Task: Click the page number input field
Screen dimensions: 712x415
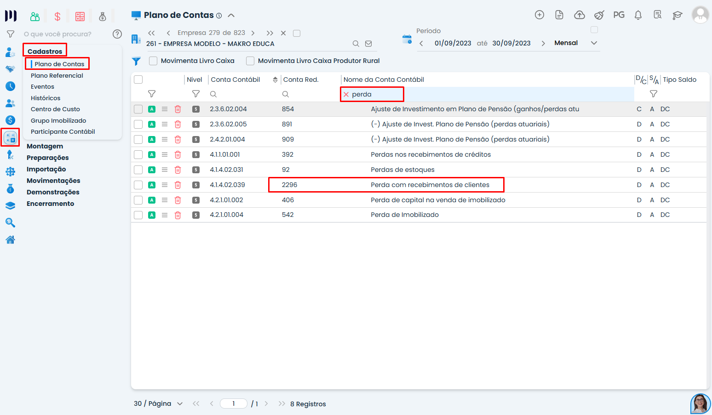Action: click(234, 404)
